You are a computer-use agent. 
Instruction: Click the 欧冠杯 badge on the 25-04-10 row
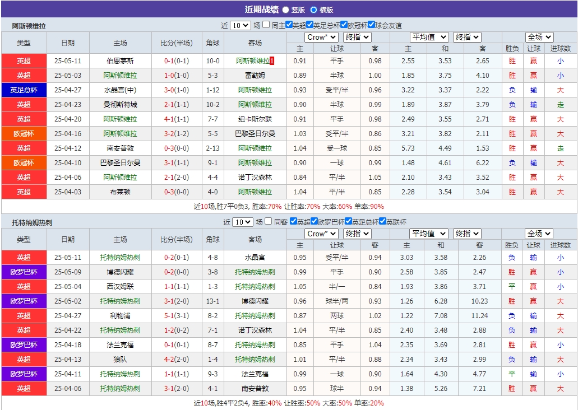(x=24, y=162)
